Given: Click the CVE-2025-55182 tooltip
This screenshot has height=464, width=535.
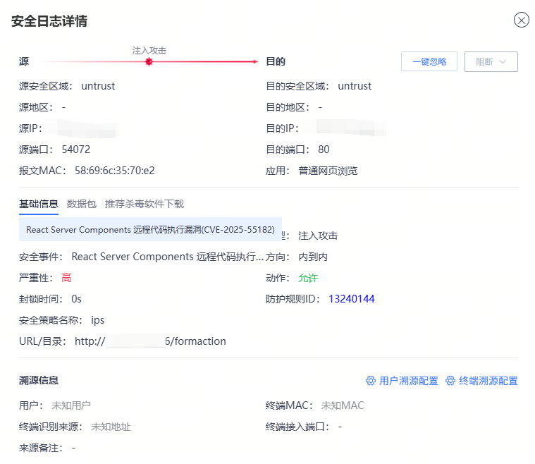Looking at the screenshot, I should point(150,230).
